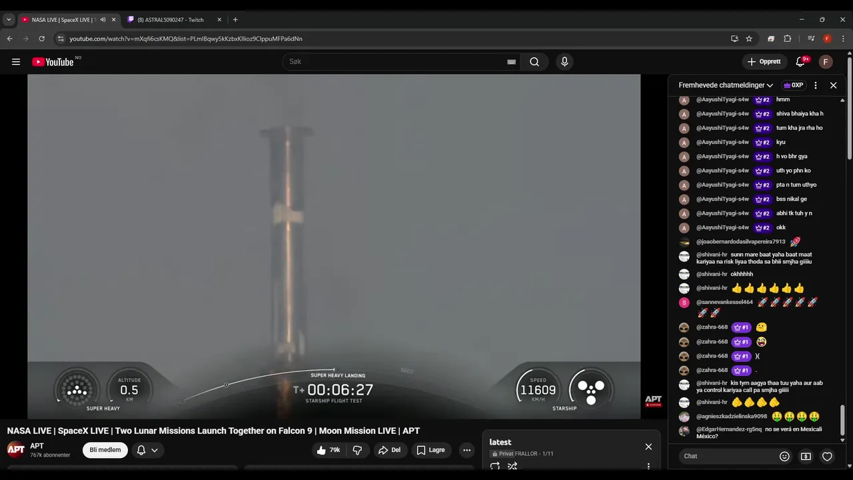The height and width of the screenshot is (480, 853).
Task: Open notification preferences dropdown next to bell
Action: coord(155,450)
